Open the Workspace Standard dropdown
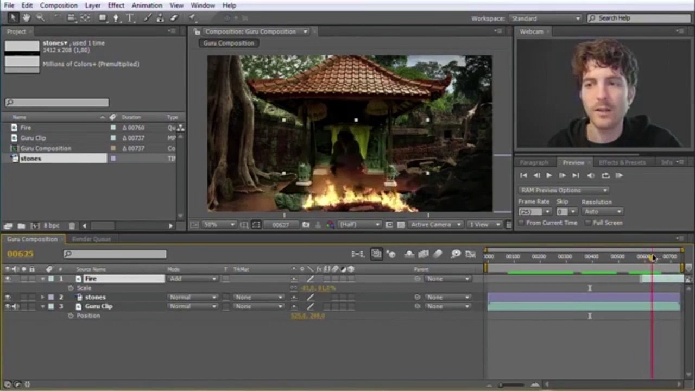 pos(546,18)
